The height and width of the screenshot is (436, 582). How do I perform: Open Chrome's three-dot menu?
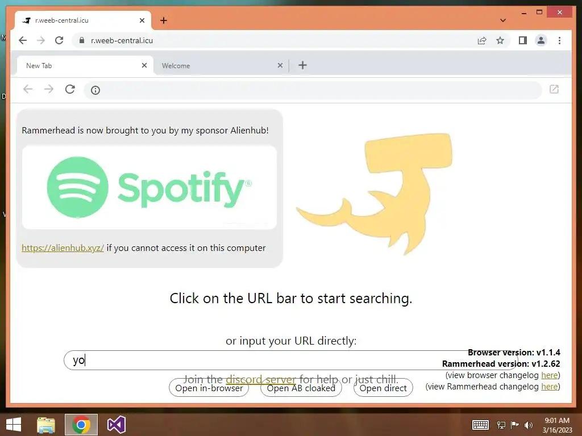[559, 40]
